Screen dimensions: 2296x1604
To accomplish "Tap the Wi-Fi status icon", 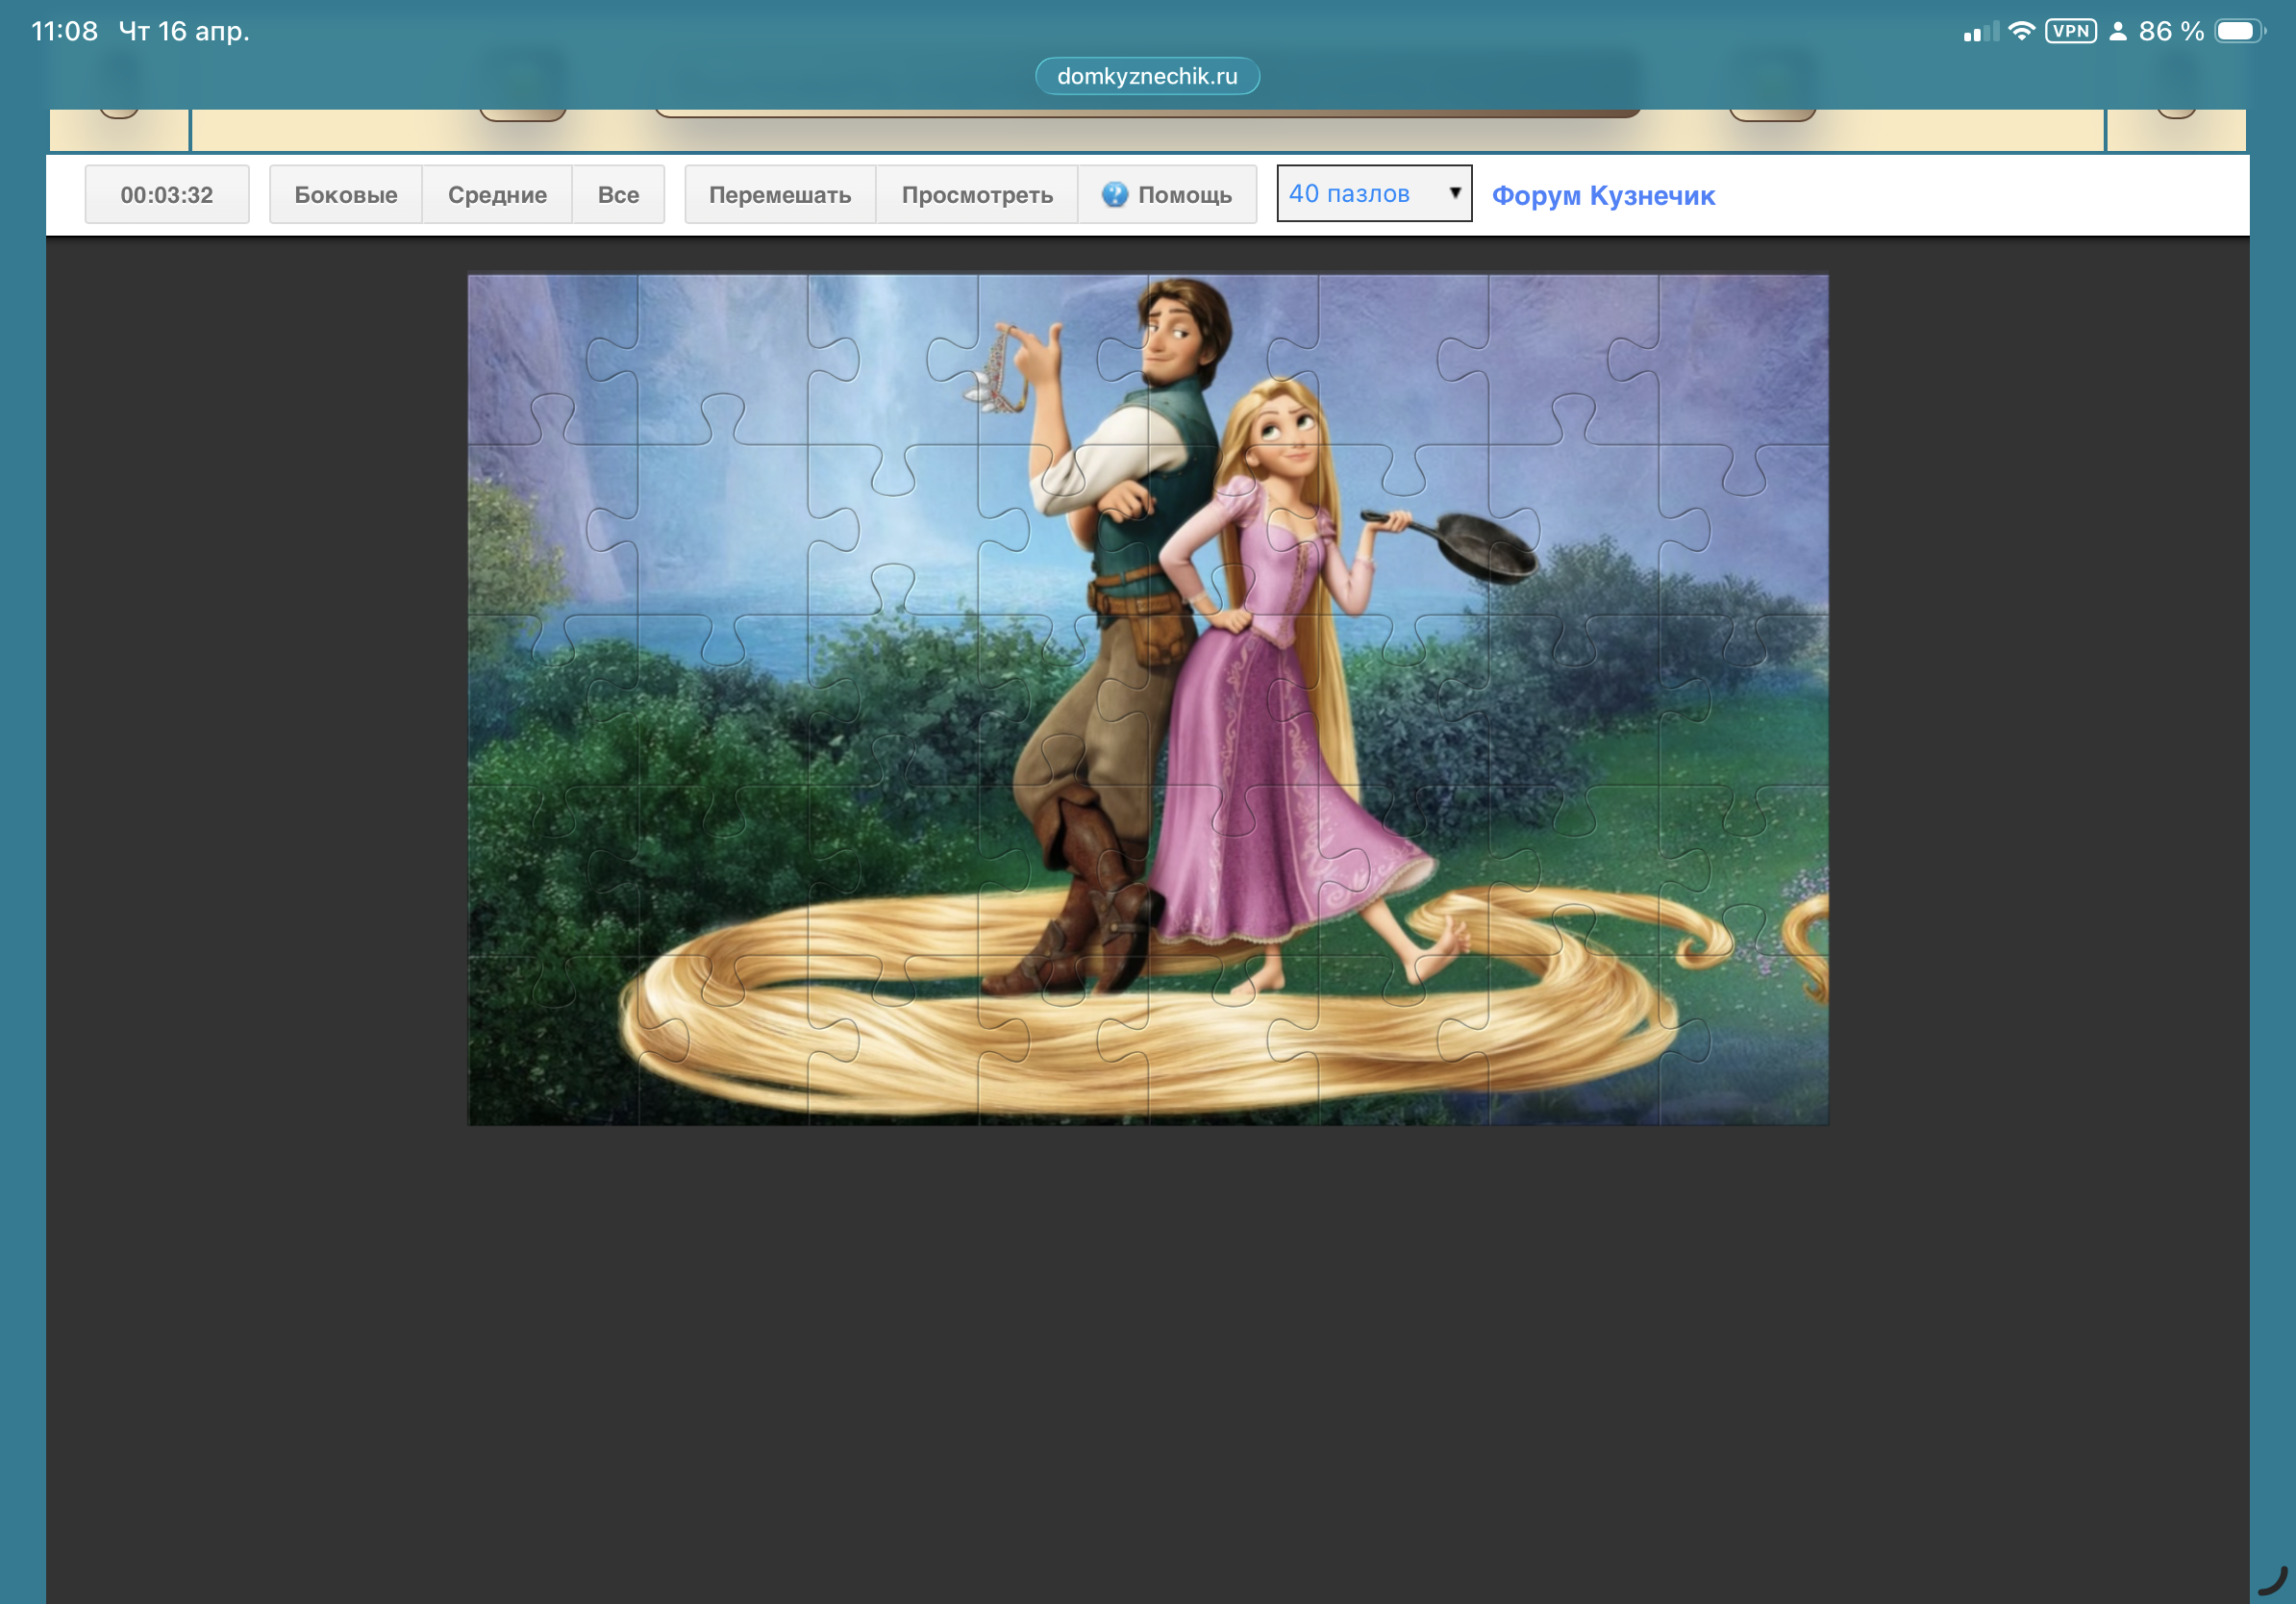I will tap(2020, 31).
